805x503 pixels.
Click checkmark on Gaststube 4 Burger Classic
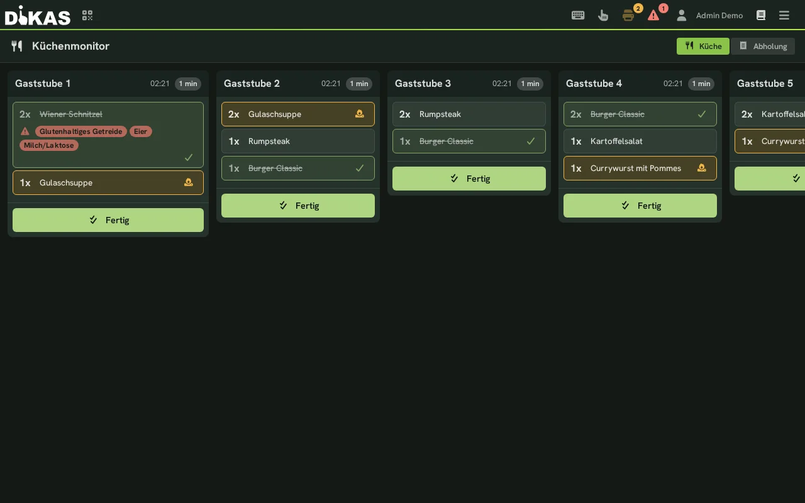[702, 114]
